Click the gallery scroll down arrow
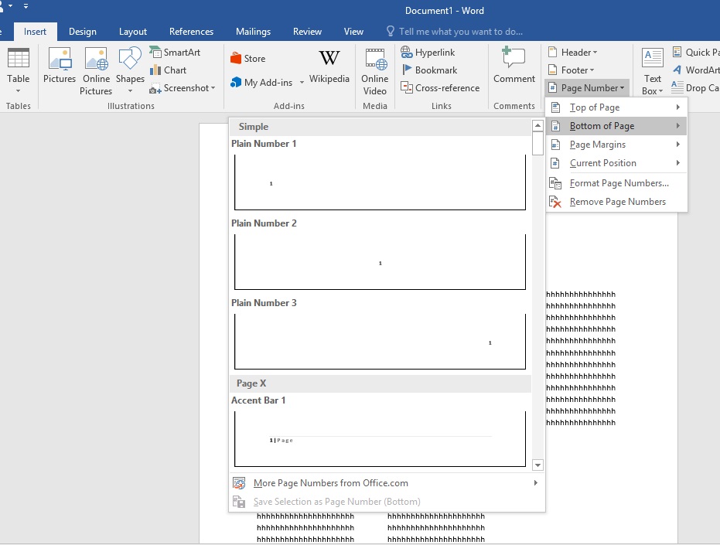Screen dimensions: 720x545 (x=537, y=465)
